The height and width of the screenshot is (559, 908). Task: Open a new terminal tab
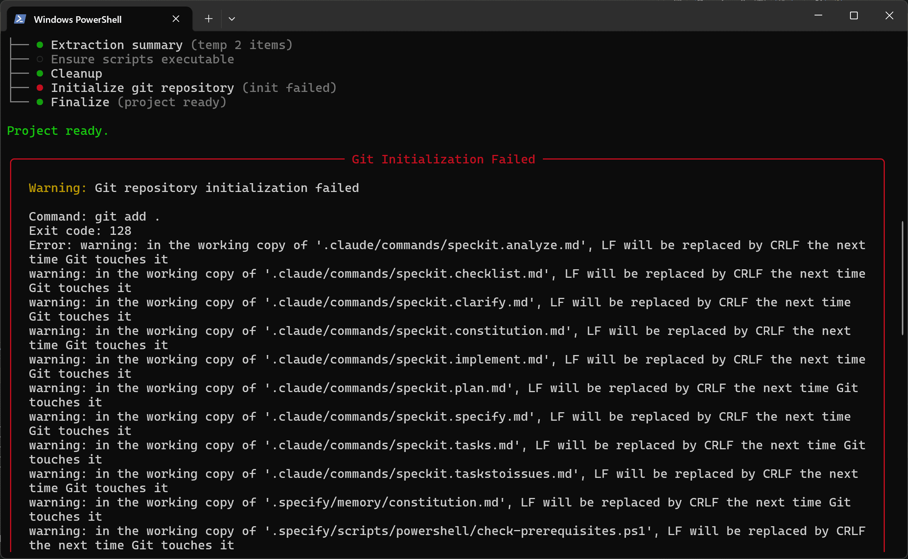click(209, 19)
